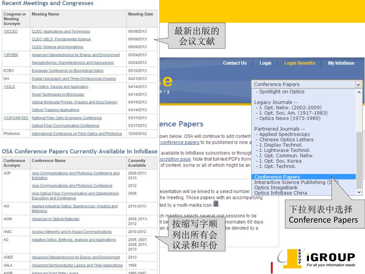Open Optical Fiber Communication Conference link
The image size is (365, 274).
pyautogui.click(x=66, y=126)
